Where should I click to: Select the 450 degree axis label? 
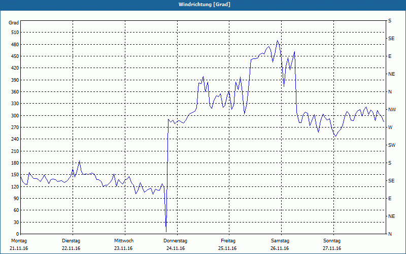15,56
